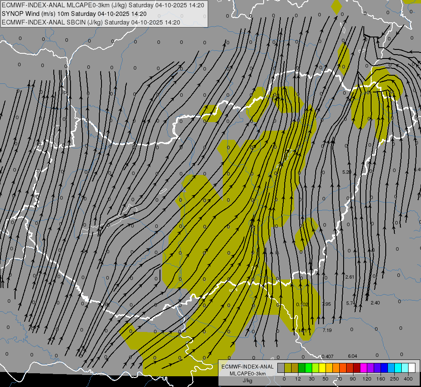Click the 6.04 data value on map
Image resolution: width=421 pixels, height=387 pixels.
click(x=353, y=356)
